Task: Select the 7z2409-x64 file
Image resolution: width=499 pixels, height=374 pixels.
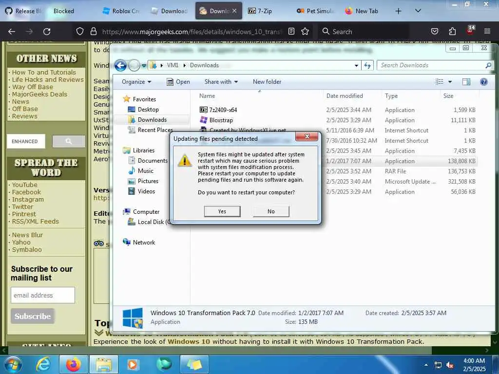Action: coord(218,110)
